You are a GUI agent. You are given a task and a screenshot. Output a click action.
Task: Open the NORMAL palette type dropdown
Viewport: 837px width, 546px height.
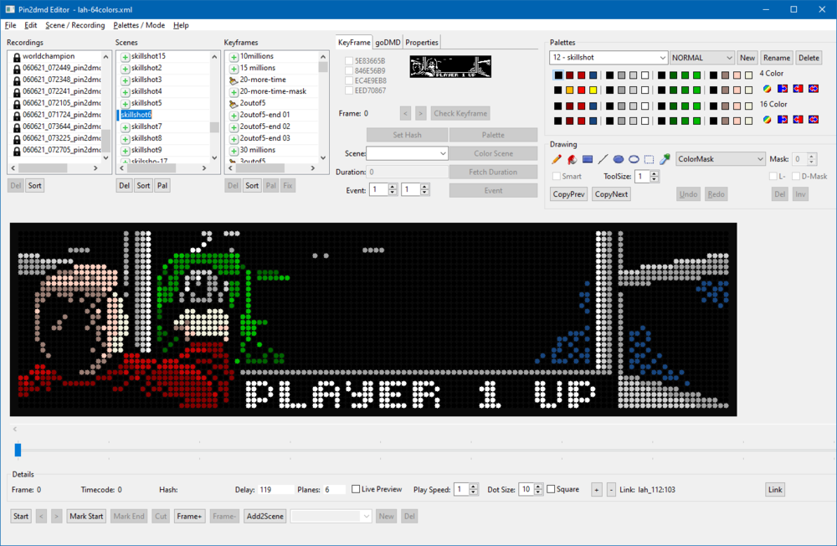pyautogui.click(x=702, y=58)
